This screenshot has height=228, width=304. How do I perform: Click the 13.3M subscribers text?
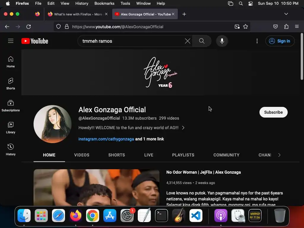139,118
